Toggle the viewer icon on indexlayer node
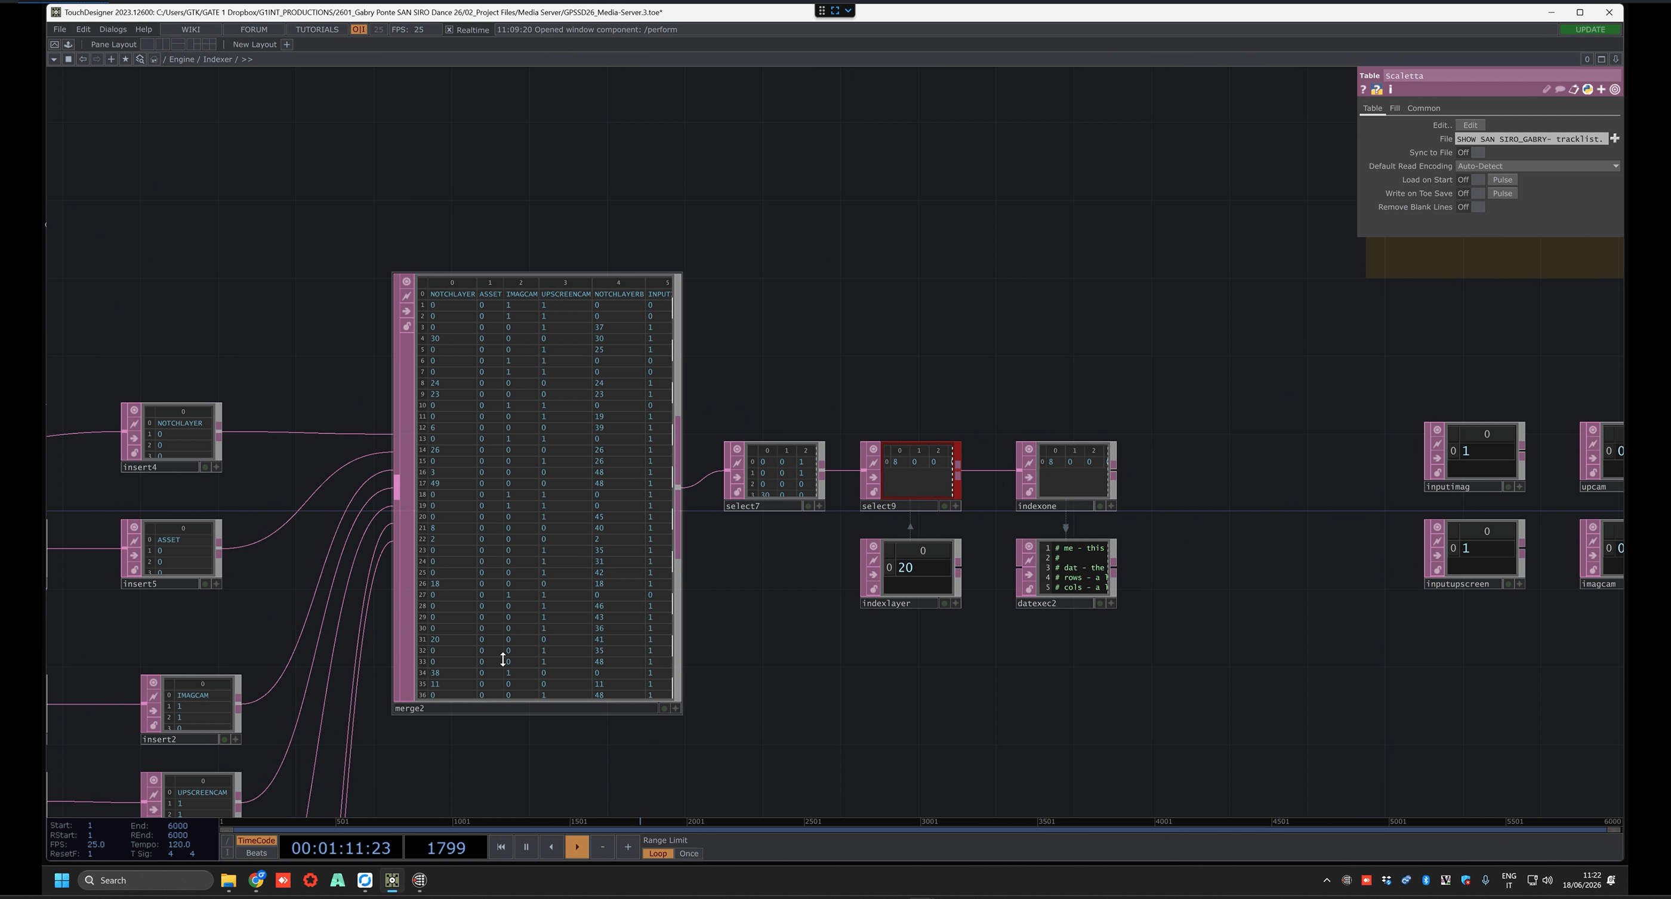This screenshot has width=1671, height=899. coord(873,546)
